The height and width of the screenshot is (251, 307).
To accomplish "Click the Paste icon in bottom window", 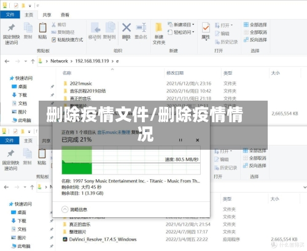I will tap(42, 156).
